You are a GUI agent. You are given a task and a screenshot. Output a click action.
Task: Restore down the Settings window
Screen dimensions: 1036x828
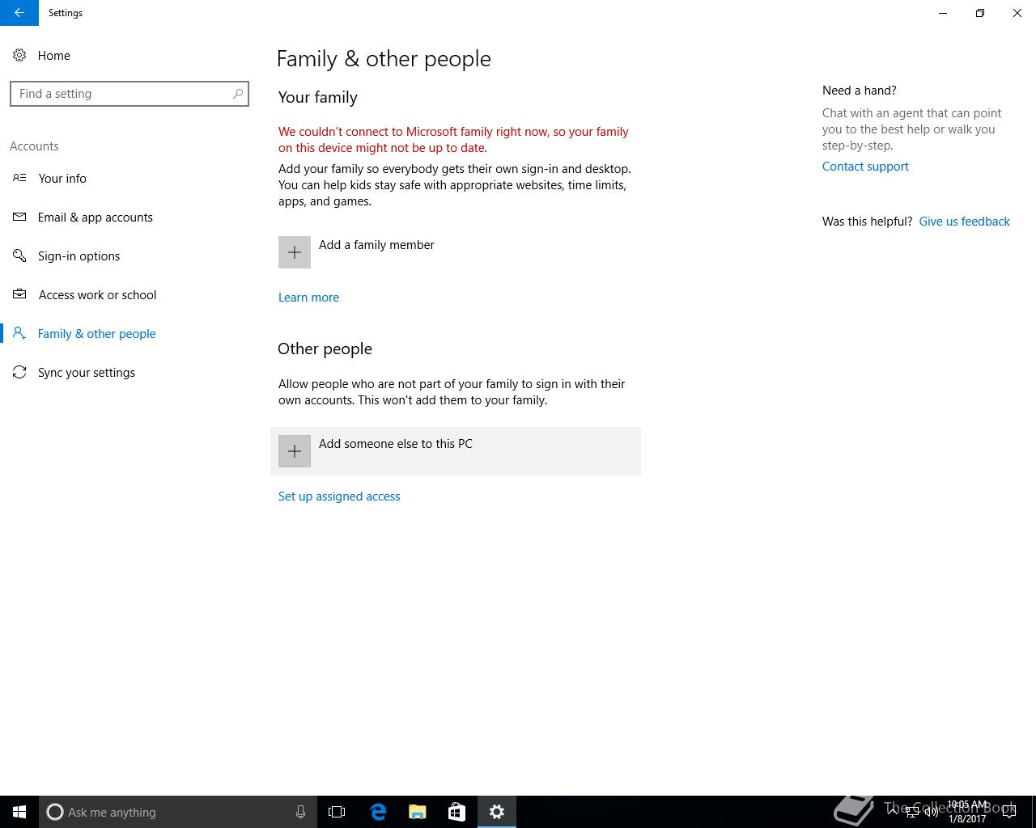tap(980, 13)
